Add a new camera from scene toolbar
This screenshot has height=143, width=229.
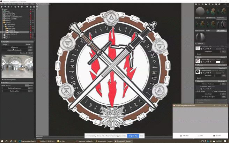8,7
